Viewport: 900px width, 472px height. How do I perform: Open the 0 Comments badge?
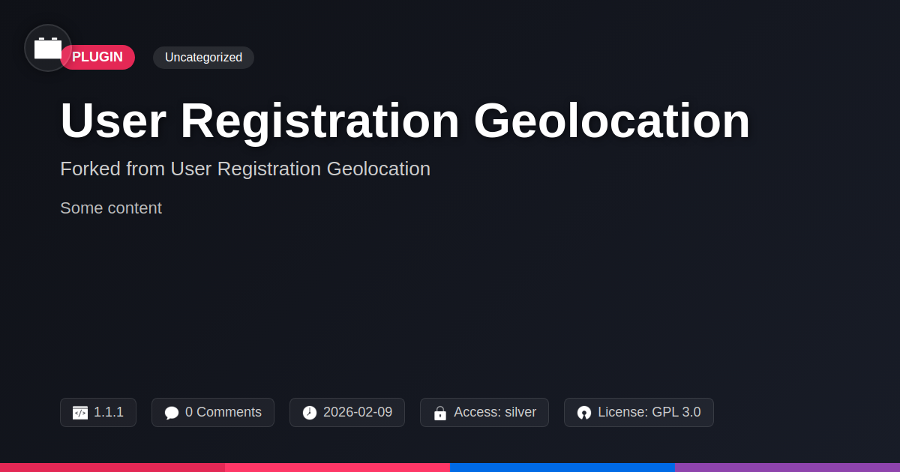coord(223,412)
